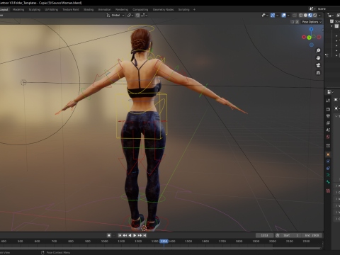Screen dimensions: 340x255
Task: Click the current frame field showing 1353
Action: pyautogui.click(x=264, y=235)
